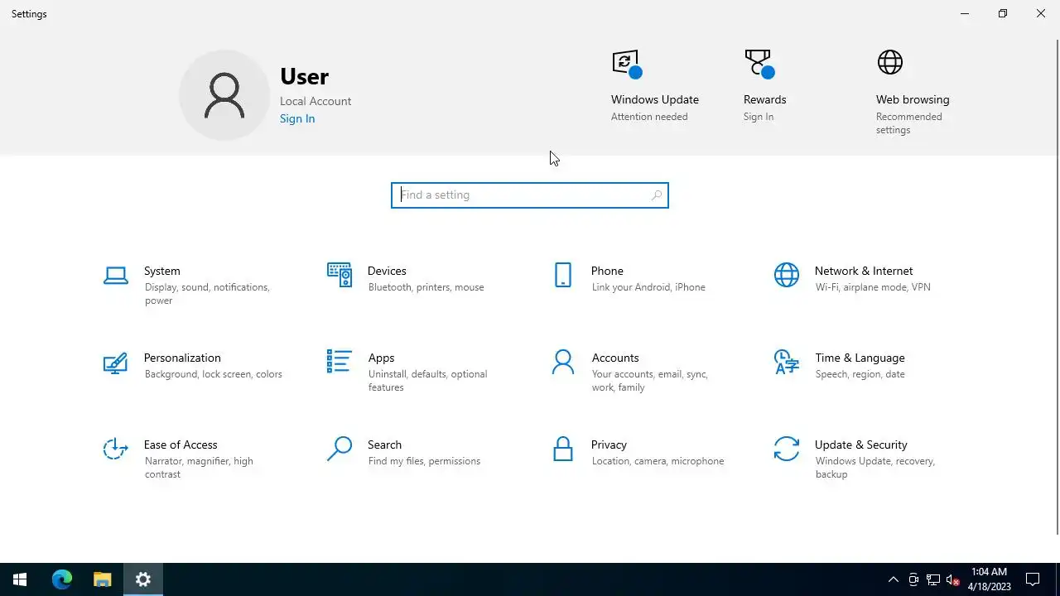Open the System settings title
This screenshot has height=596, width=1060.
tap(162, 271)
